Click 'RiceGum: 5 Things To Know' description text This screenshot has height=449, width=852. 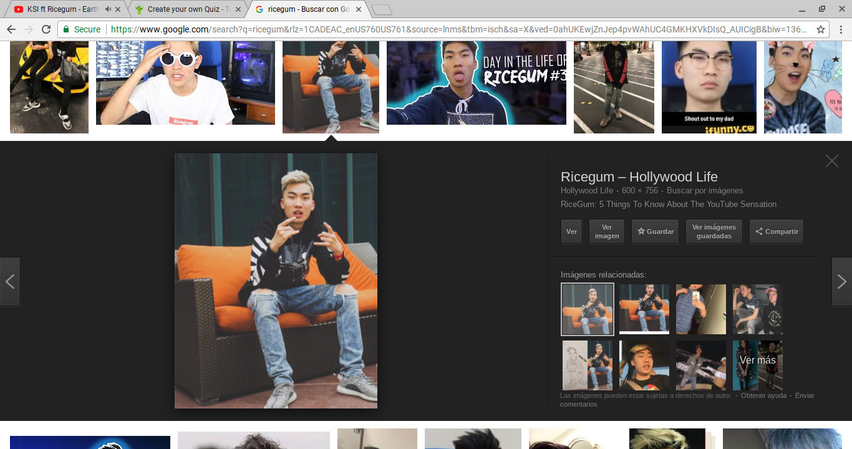[669, 205]
